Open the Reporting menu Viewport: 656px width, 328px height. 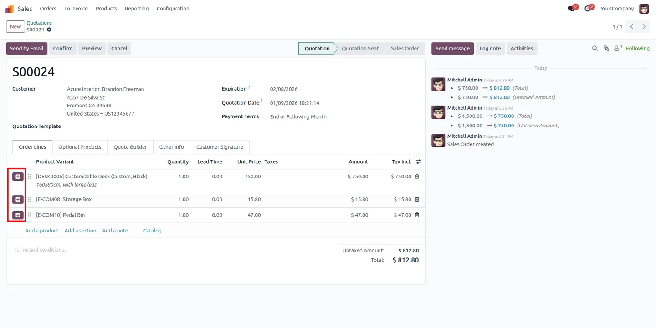(137, 9)
